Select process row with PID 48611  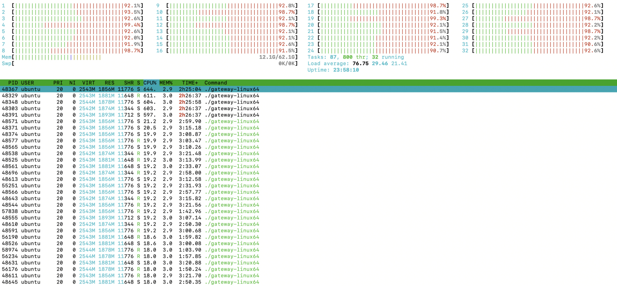coord(308,276)
